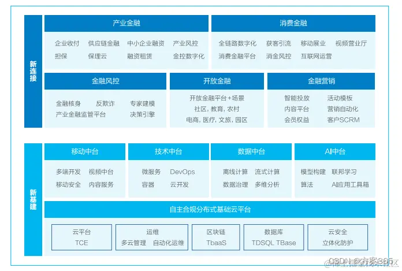The image size is (402, 271).
Task: Click the 反欺诈 item
Action: pos(105,103)
